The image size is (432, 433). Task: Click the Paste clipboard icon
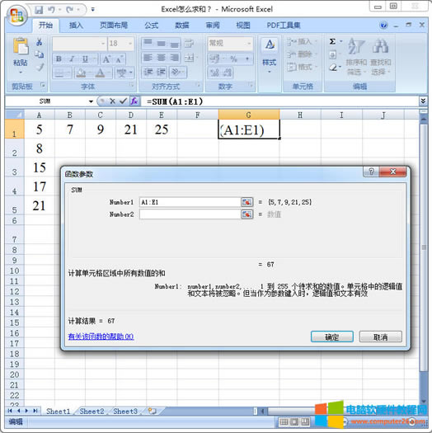tap(21, 46)
